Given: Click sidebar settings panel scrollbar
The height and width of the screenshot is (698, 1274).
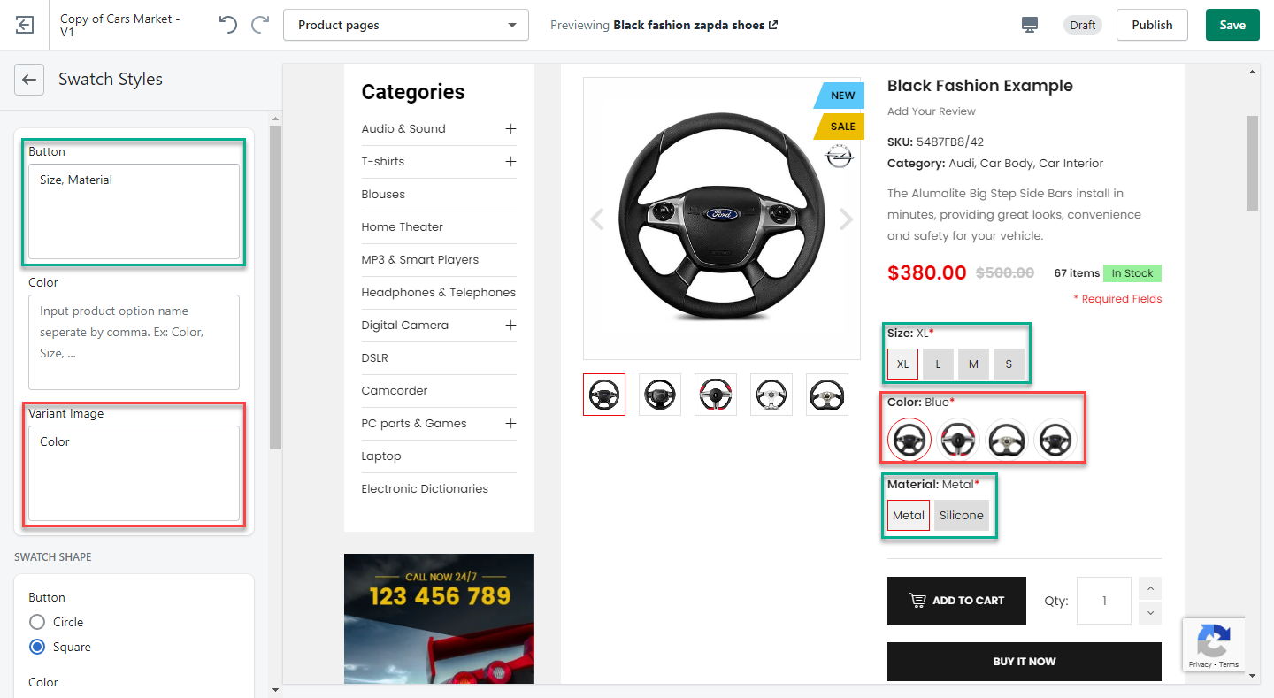Looking at the screenshot, I should click(275, 288).
